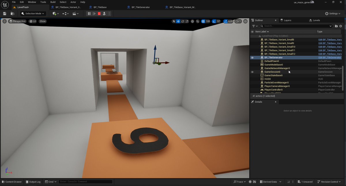Open the Browse content folder icon
The height and width of the screenshot is (186, 346).
click(x=12, y=14)
